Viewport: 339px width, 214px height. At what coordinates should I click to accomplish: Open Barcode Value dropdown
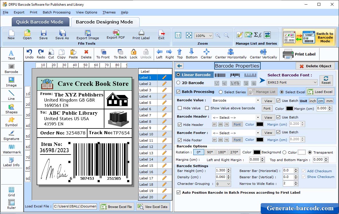pos(258,100)
